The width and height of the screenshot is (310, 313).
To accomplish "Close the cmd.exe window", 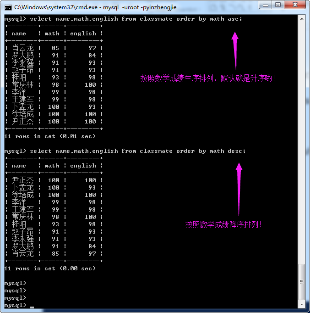I will (x=295, y=5).
